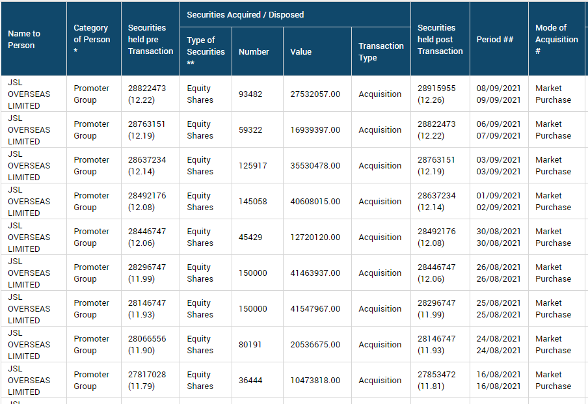Select number cell 45429
This screenshot has height=404, width=588.
point(258,237)
